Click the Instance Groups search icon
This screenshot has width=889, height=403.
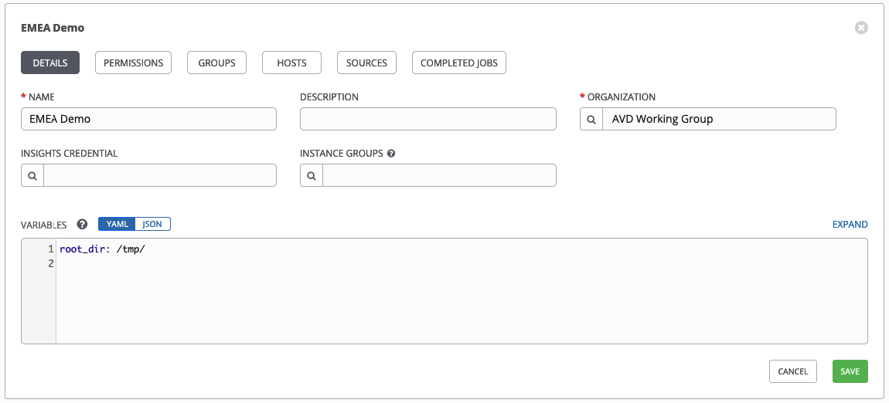pos(312,175)
